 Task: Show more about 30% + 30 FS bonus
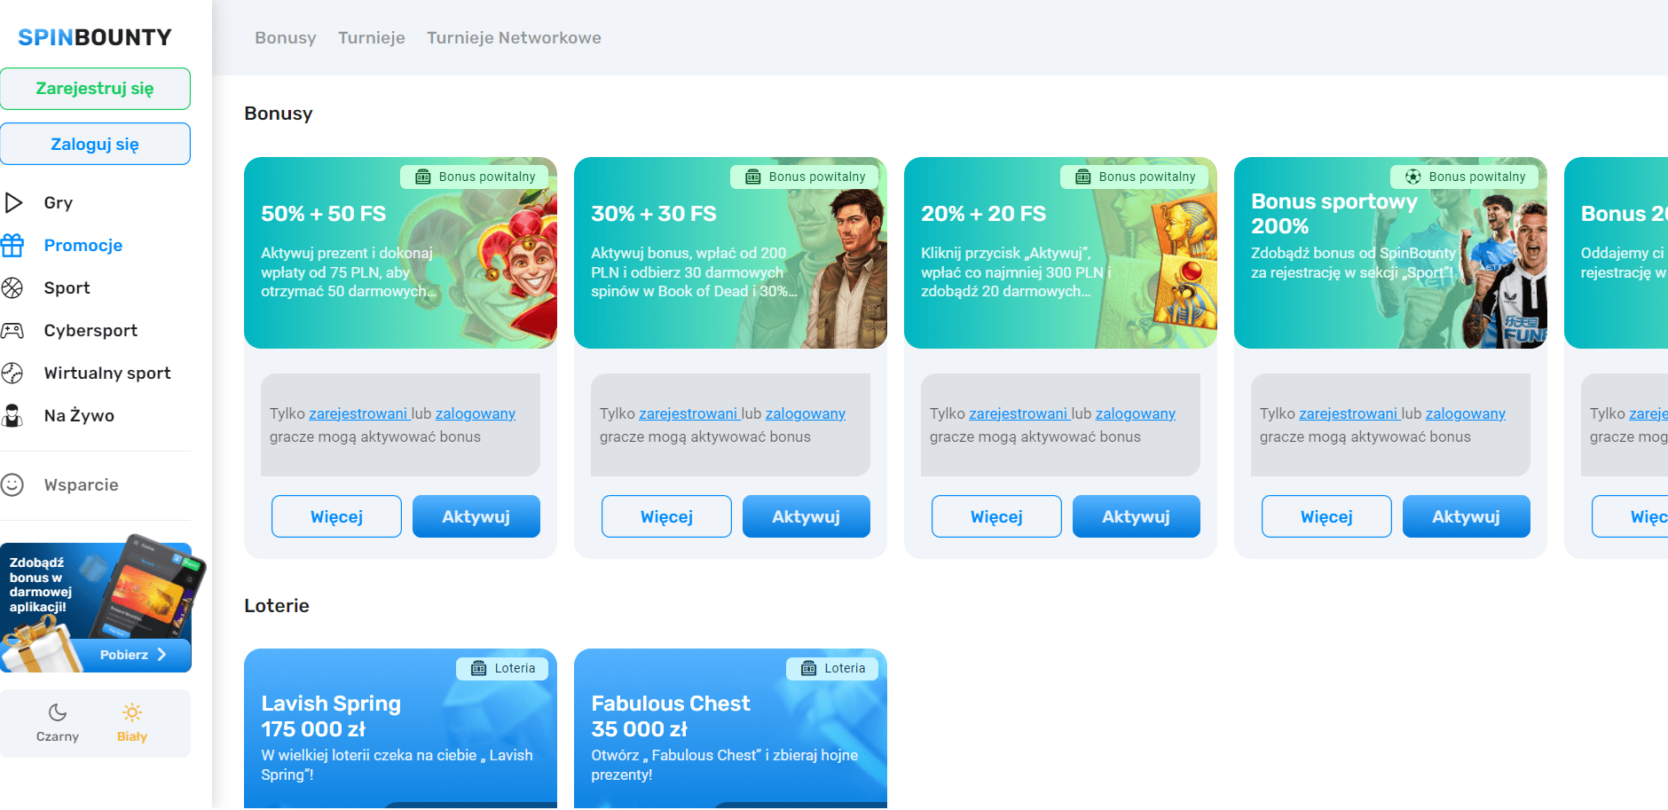[666, 516]
